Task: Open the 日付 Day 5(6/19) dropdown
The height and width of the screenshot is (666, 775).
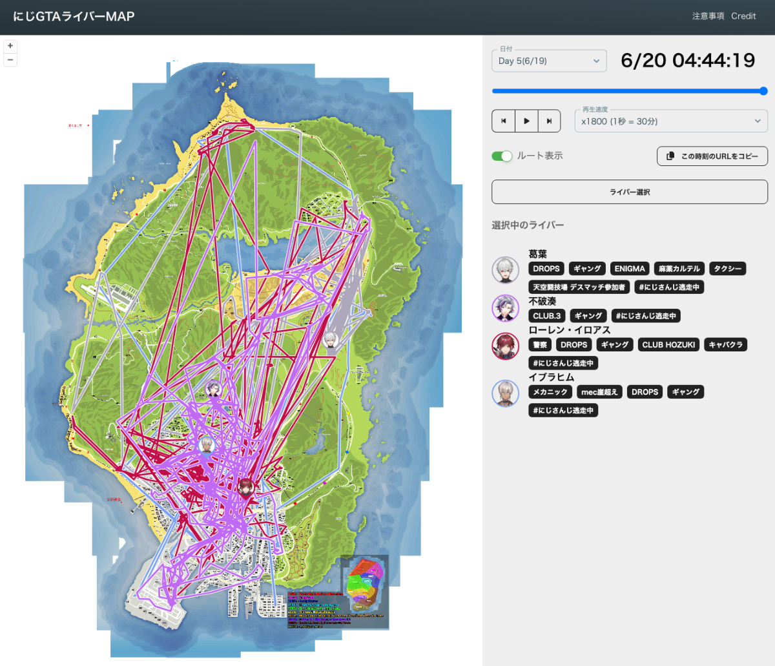Action: pos(549,61)
